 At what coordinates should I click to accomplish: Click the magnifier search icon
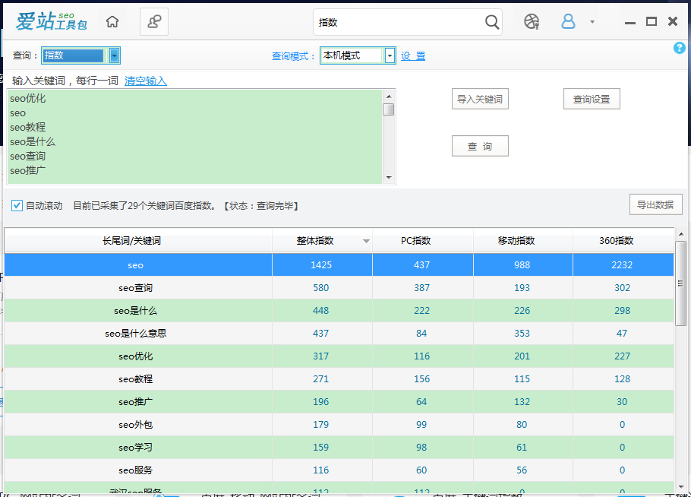[x=492, y=22]
